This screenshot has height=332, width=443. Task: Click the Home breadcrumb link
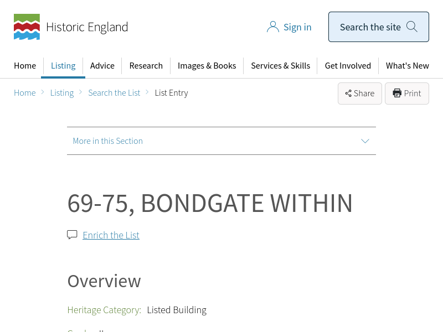[x=25, y=93]
